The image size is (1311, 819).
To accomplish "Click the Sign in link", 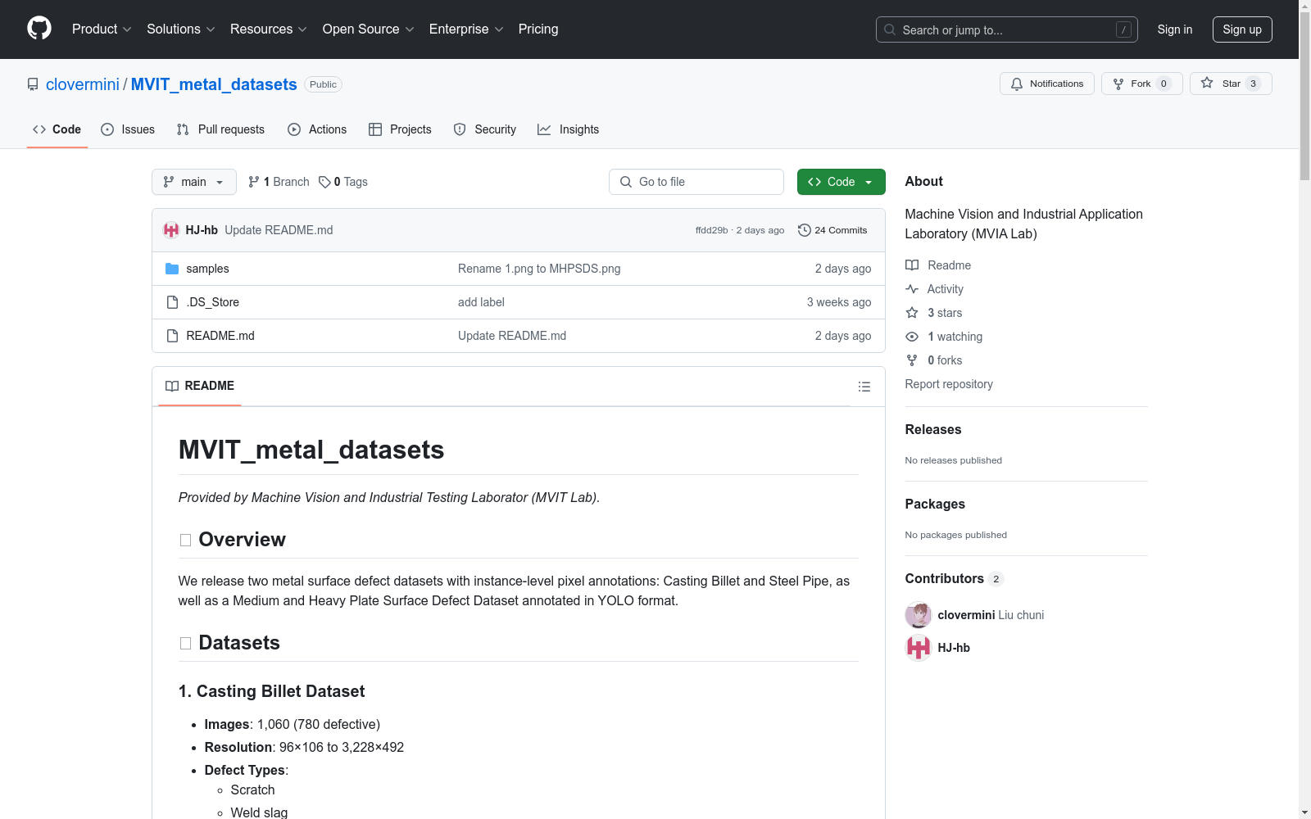I will click(x=1175, y=29).
